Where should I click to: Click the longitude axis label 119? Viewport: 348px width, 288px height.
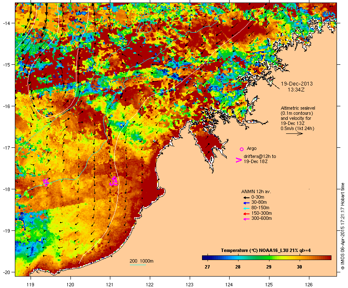31,285
